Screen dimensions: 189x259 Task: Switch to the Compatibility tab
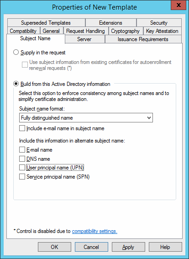tap(23, 31)
